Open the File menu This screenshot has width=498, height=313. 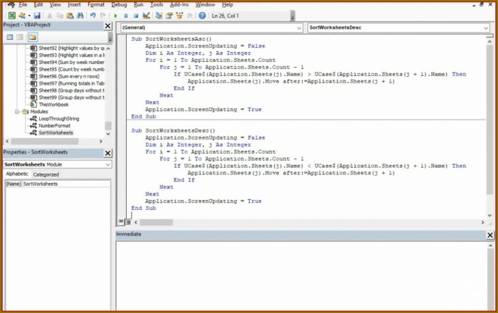(x=23, y=5)
